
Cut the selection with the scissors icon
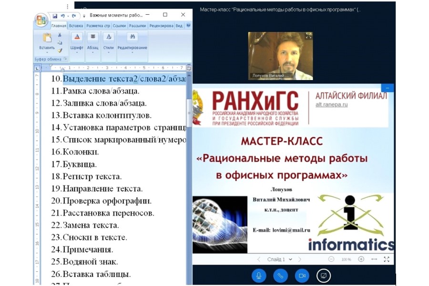click(60, 35)
